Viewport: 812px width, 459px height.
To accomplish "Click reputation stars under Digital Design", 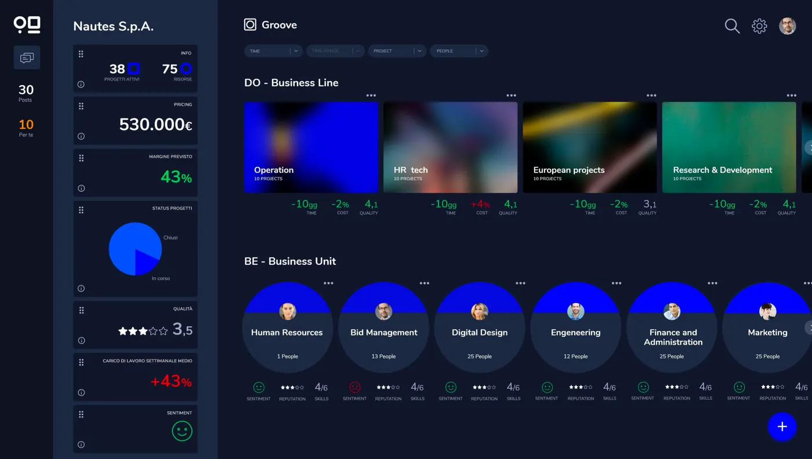I will pyautogui.click(x=484, y=387).
